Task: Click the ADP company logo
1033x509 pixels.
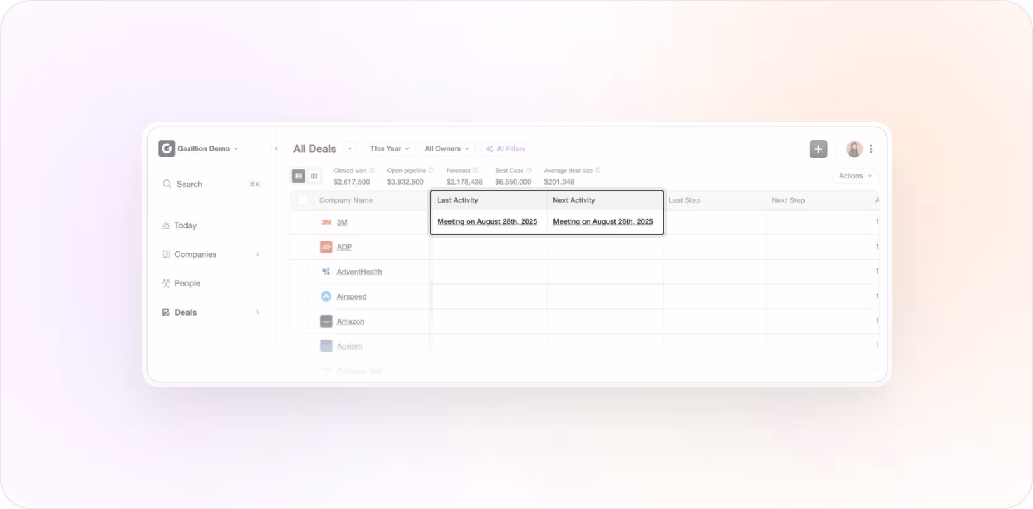Action: point(326,247)
